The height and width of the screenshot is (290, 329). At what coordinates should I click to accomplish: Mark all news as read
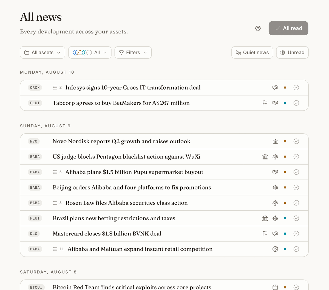(288, 28)
